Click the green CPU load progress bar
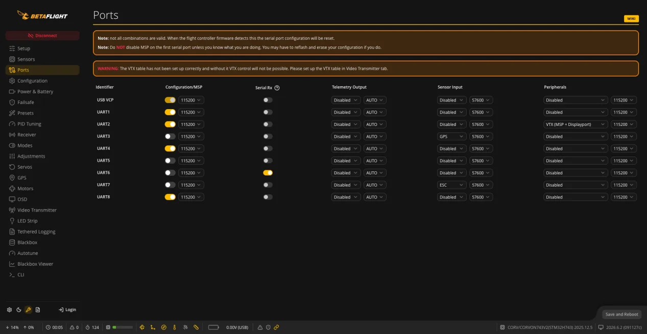 [x=123, y=327]
